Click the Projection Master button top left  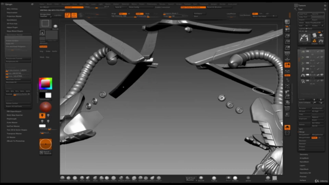pos(46,15)
